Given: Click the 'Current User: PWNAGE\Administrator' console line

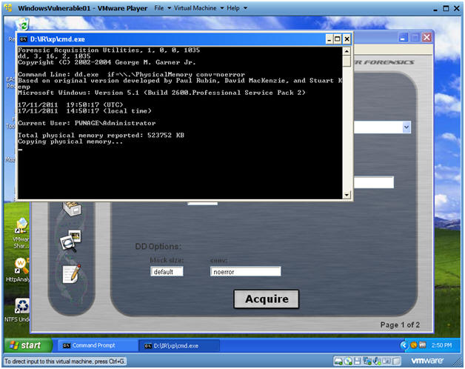Looking at the screenshot, I should click(87, 123).
